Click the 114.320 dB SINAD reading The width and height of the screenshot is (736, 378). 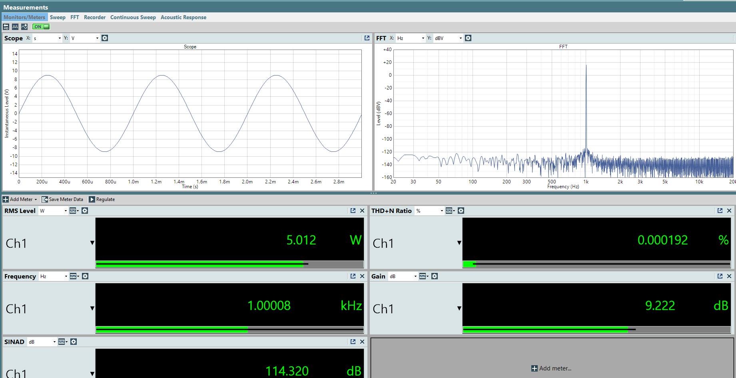pyautogui.click(x=287, y=371)
